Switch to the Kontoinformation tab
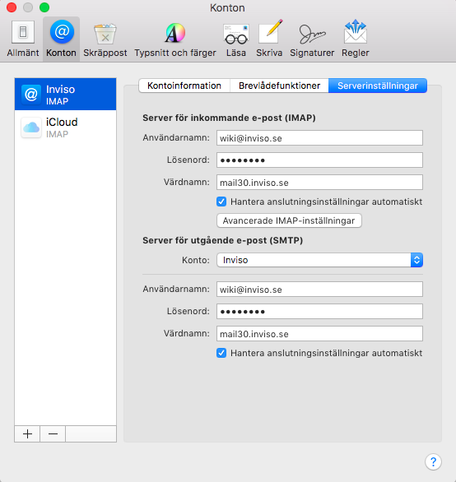The height and width of the screenshot is (482, 456). (184, 86)
